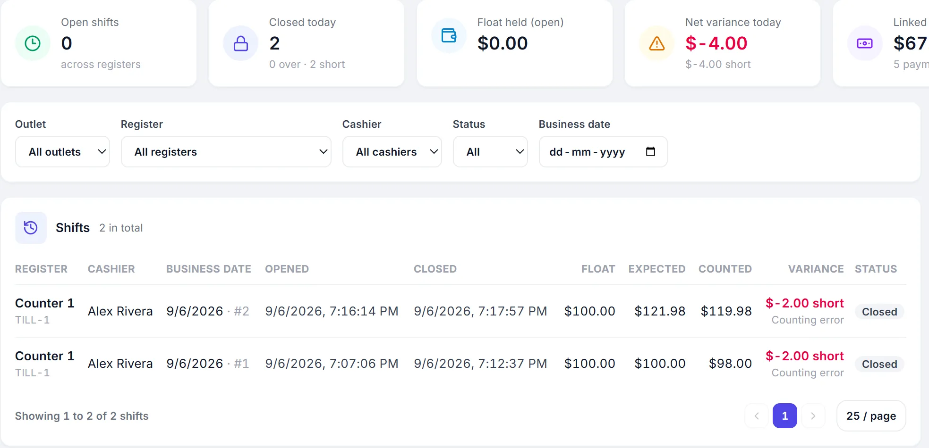Click the Open shifts clock icon
929x448 pixels.
(33, 43)
